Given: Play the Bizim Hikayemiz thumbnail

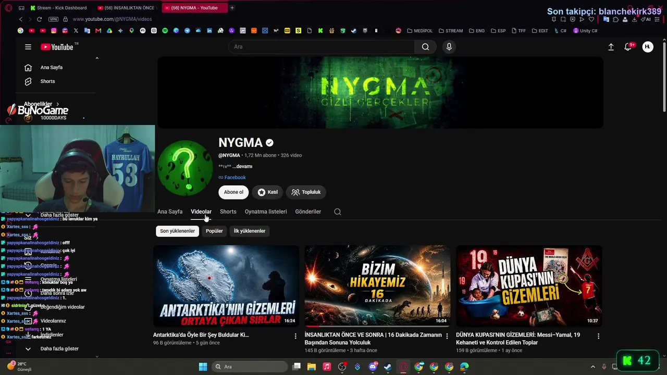Looking at the screenshot, I should point(378,286).
